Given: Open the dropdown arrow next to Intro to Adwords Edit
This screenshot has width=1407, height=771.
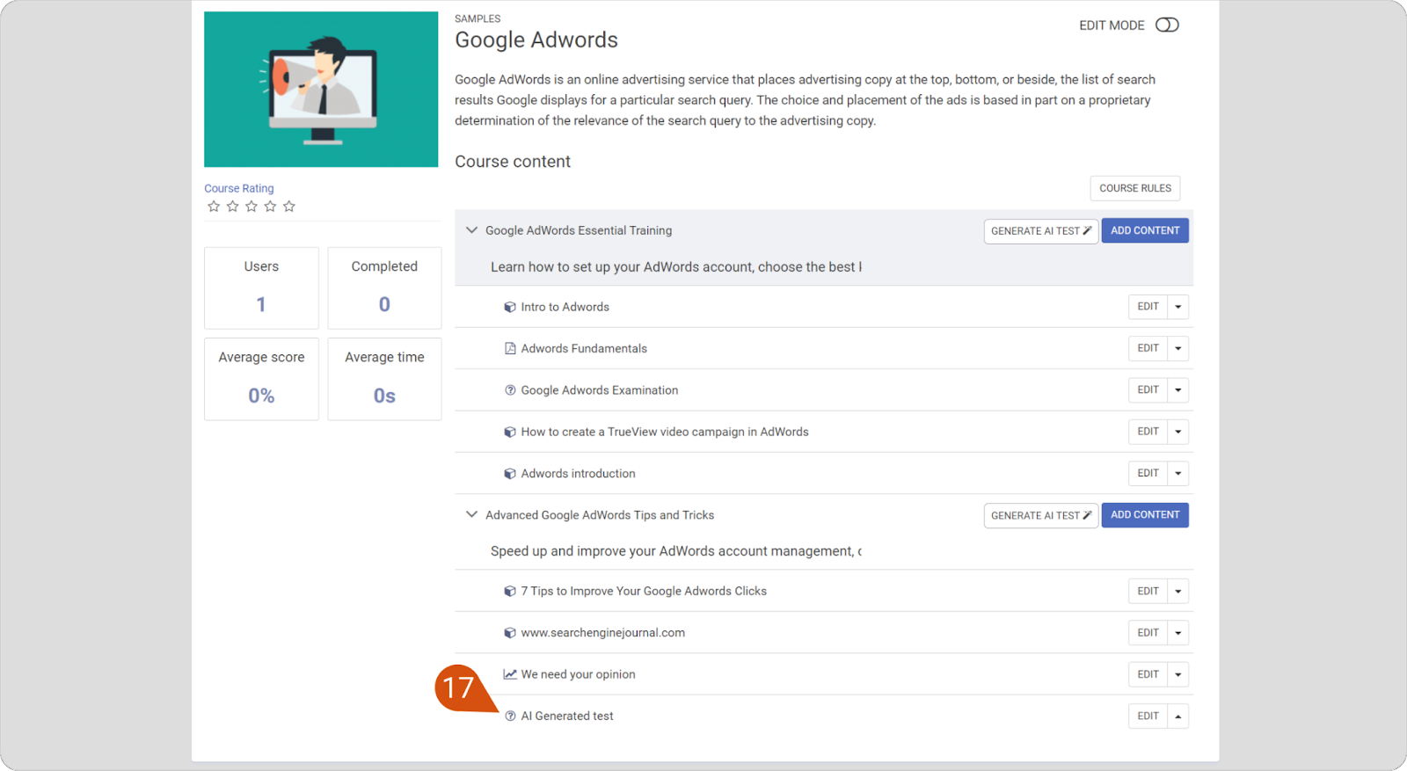Looking at the screenshot, I should click(1178, 307).
